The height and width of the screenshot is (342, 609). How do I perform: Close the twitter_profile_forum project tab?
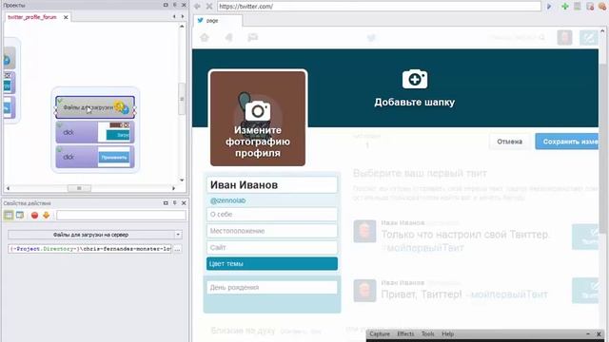coord(66,17)
